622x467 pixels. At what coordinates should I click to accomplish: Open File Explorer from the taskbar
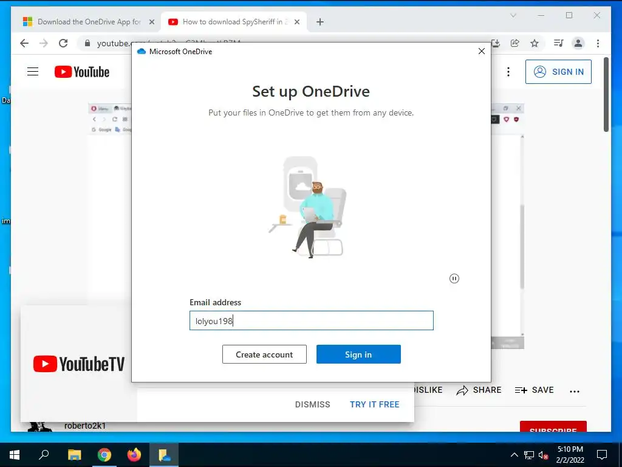(74, 455)
